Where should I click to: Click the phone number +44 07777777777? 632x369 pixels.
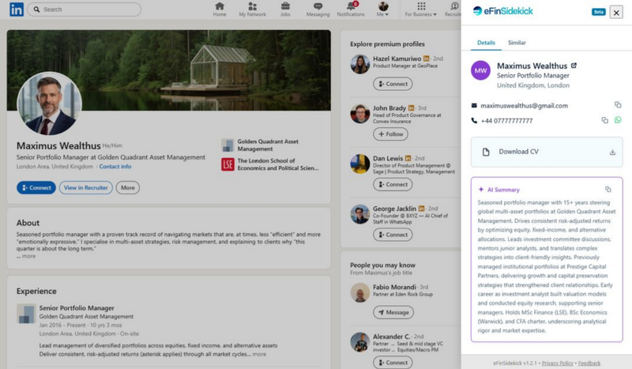tap(506, 121)
